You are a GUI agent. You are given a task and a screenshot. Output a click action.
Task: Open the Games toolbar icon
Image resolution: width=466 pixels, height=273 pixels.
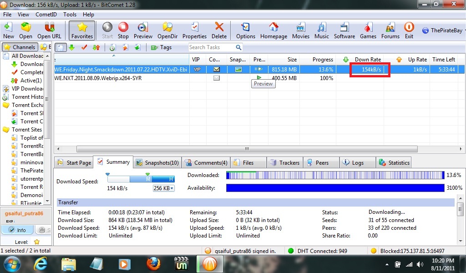pyautogui.click(x=368, y=30)
